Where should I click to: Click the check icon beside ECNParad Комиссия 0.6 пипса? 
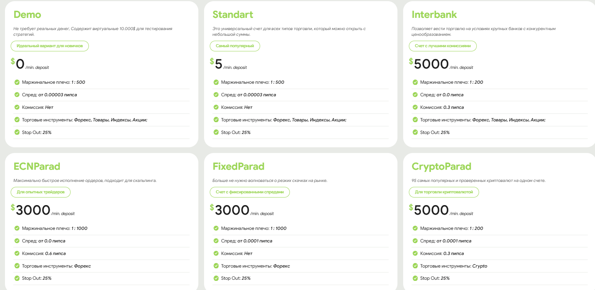[17, 253]
